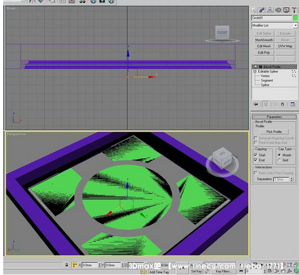Screen dimensions: 299x275
Task: Enable Generate Mapping Coords checkbox
Action: pos(255,138)
